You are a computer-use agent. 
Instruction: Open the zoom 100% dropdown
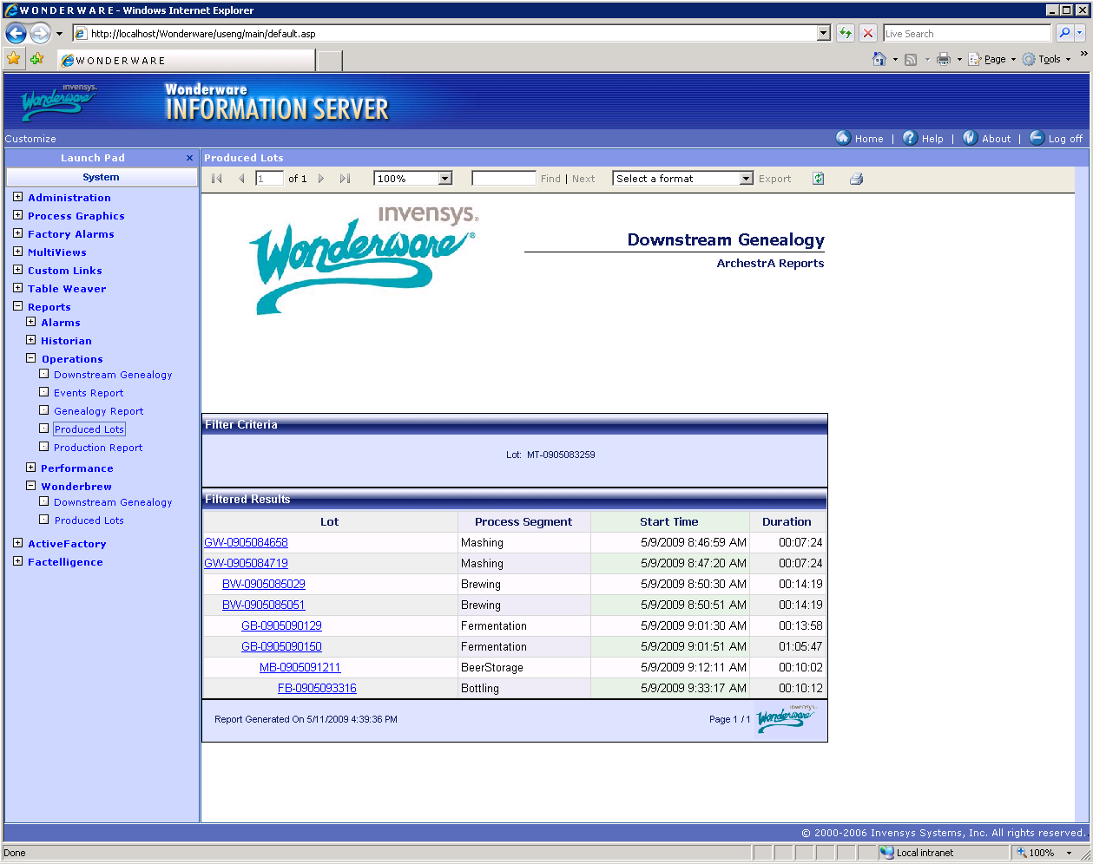click(445, 179)
